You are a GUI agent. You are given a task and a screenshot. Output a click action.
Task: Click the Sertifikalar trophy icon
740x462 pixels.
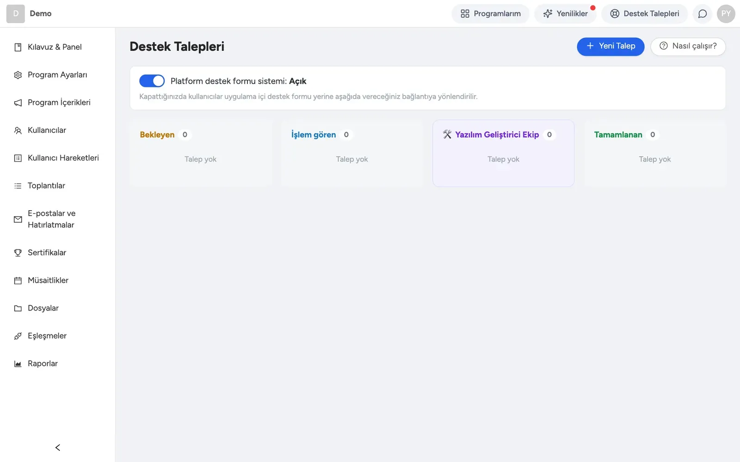click(x=18, y=253)
